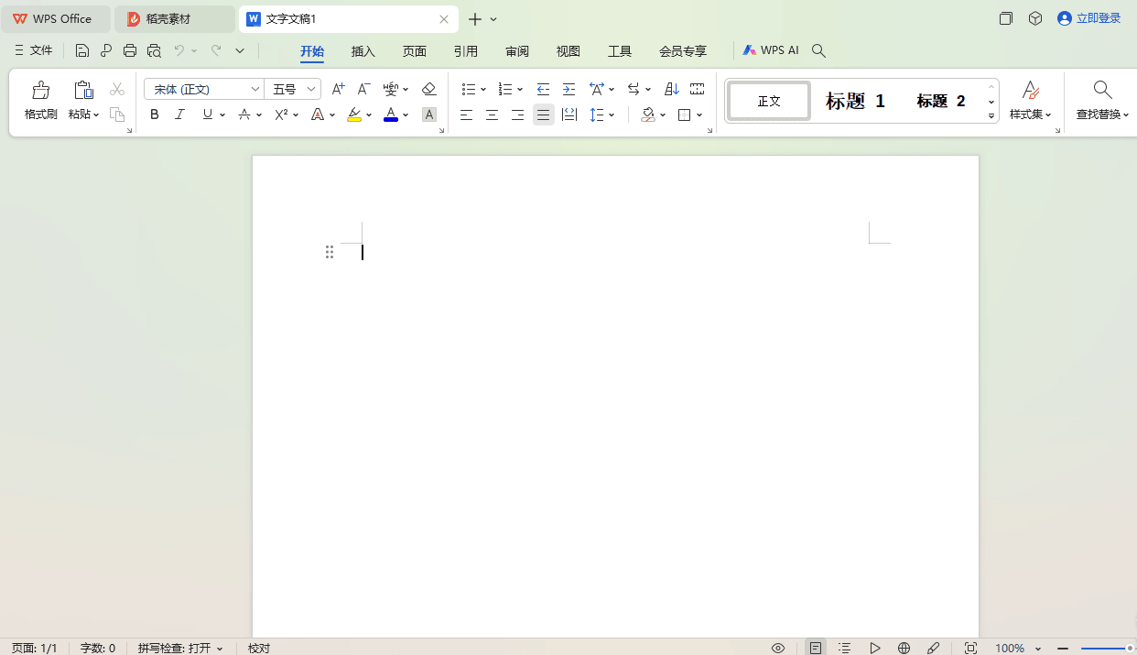This screenshot has width=1137, height=655.
Task: Click the 立即登录 login button
Action: tap(1089, 18)
